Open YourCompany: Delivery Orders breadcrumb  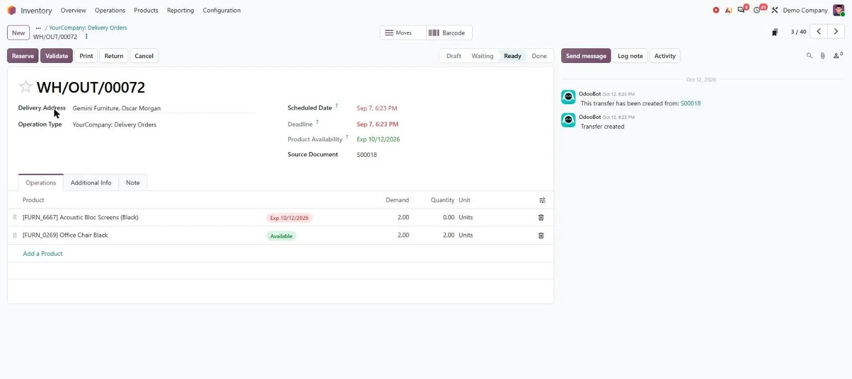tap(88, 28)
